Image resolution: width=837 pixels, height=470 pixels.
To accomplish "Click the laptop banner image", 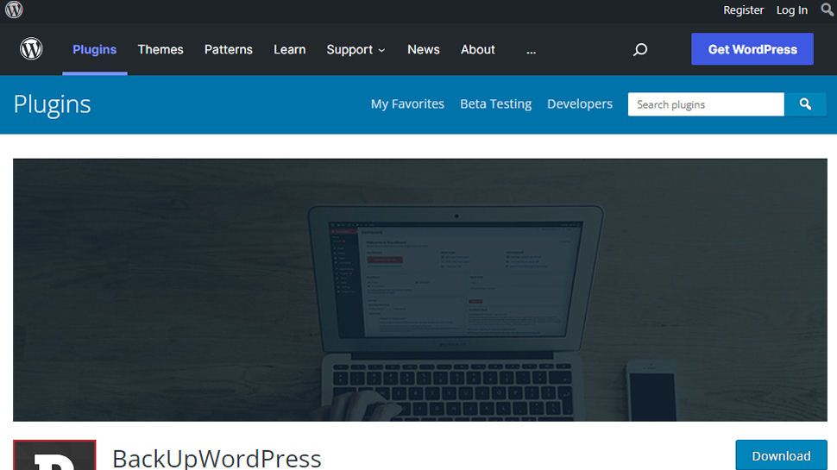I will [x=420, y=290].
